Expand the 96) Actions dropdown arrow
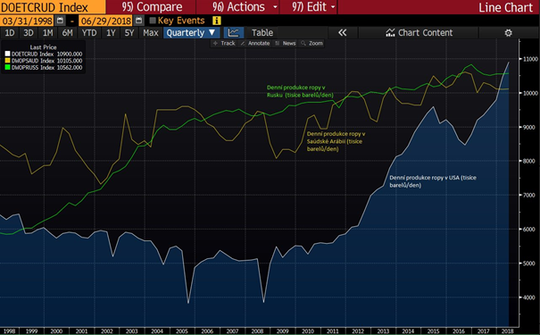540x335 pixels. (275, 7)
